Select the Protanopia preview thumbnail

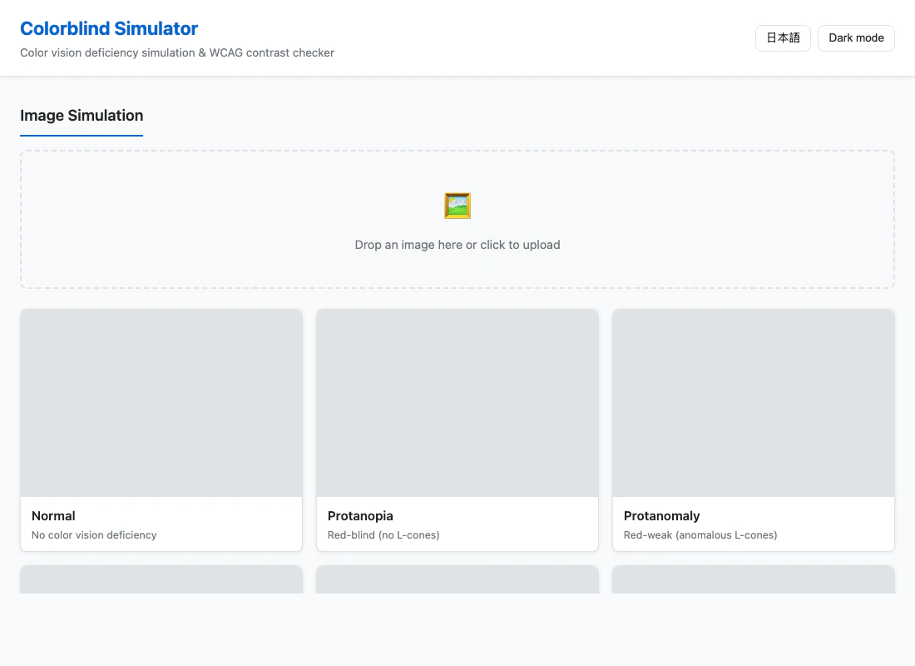point(457,403)
